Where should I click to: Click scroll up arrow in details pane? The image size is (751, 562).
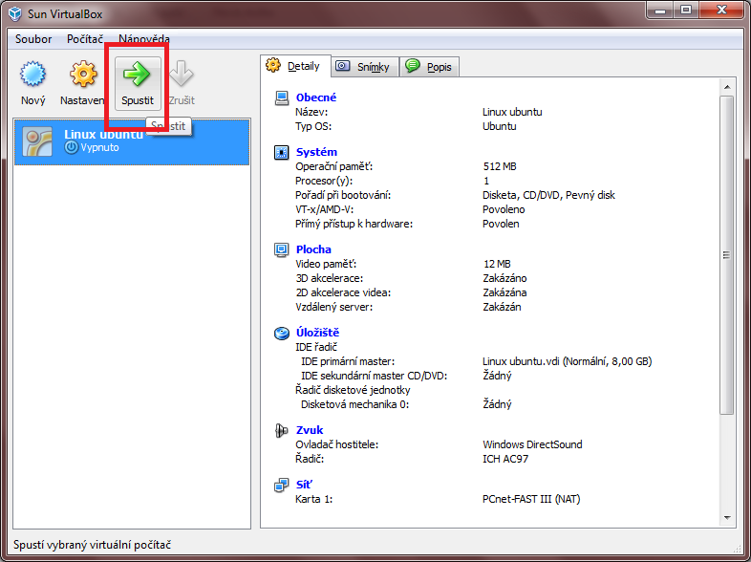[x=727, y=87]
